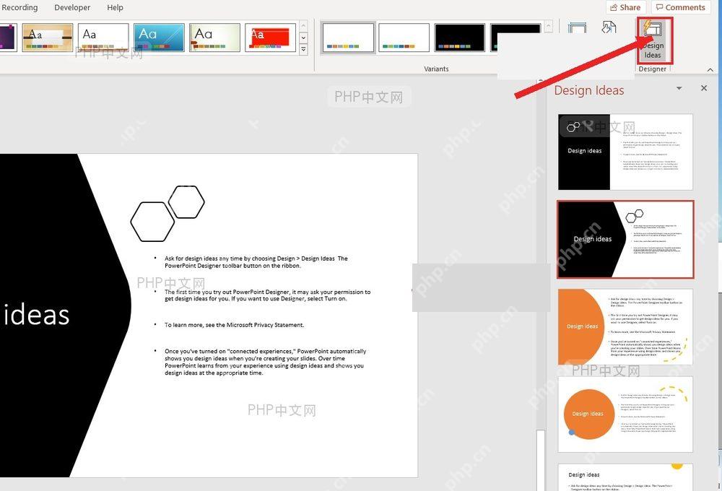Select the second white variant
Viewport: 722px width, 491px height.
point(404,38)
